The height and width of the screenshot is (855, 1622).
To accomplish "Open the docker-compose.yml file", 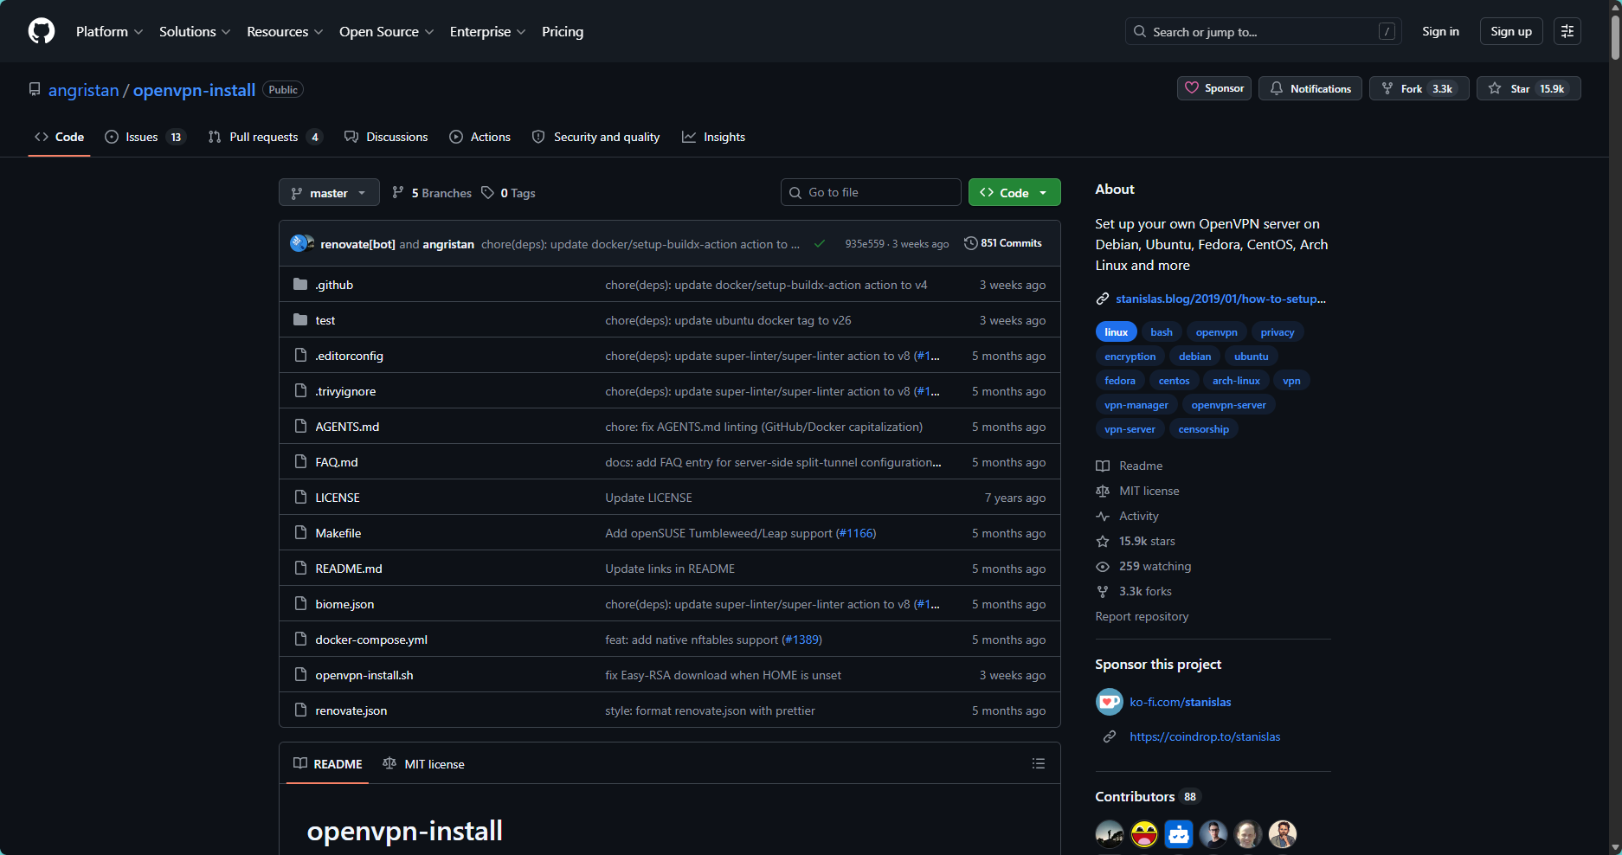I will 371,640.
